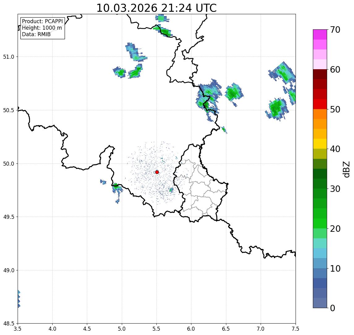Click the title "10.03.2026 21:24 UTC"
Viewport: 354px width, 335px height.
pyautogui.click(x=156, y=8)
